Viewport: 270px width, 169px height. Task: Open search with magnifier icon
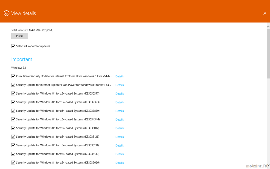point(264,13)
